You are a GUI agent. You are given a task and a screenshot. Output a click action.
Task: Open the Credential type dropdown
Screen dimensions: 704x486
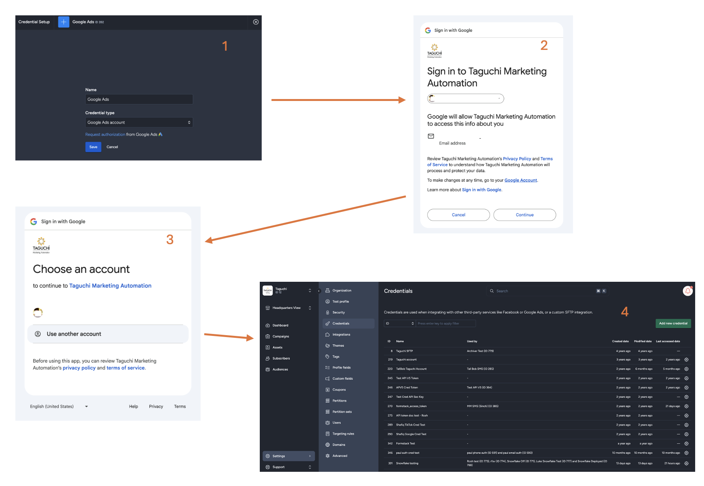tap(139, 122)
